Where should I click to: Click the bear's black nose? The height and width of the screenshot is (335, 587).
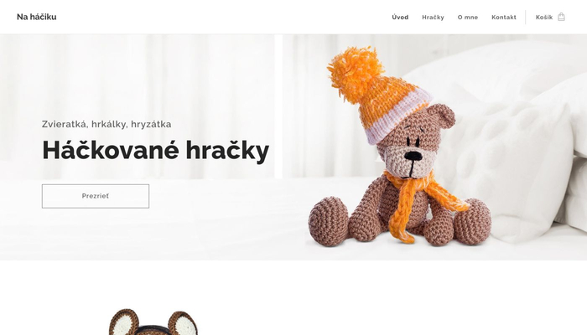413,156
